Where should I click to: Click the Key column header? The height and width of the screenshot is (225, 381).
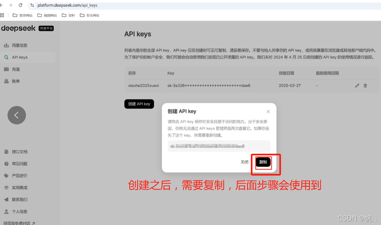pyautogui.click(x=171, y=73)
